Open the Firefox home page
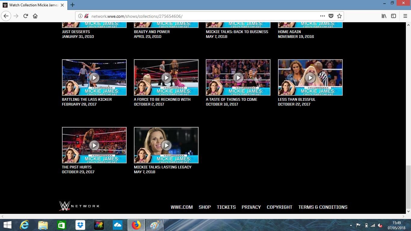 coord(35,16)
